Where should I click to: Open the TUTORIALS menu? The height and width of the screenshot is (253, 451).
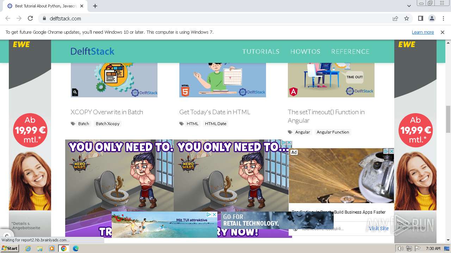[x=261, y=52]
